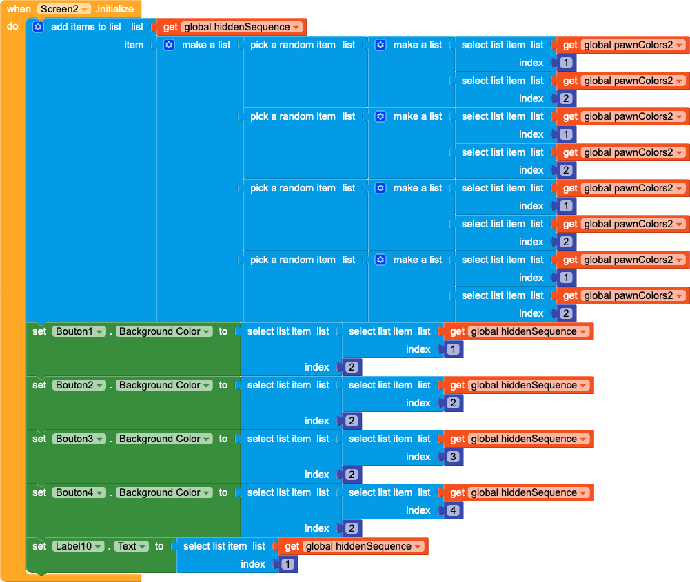Viewport: 690px width, 582px height.
Task: Open global hiddenSequence dropdown in add items block
Action: (296, 27)
